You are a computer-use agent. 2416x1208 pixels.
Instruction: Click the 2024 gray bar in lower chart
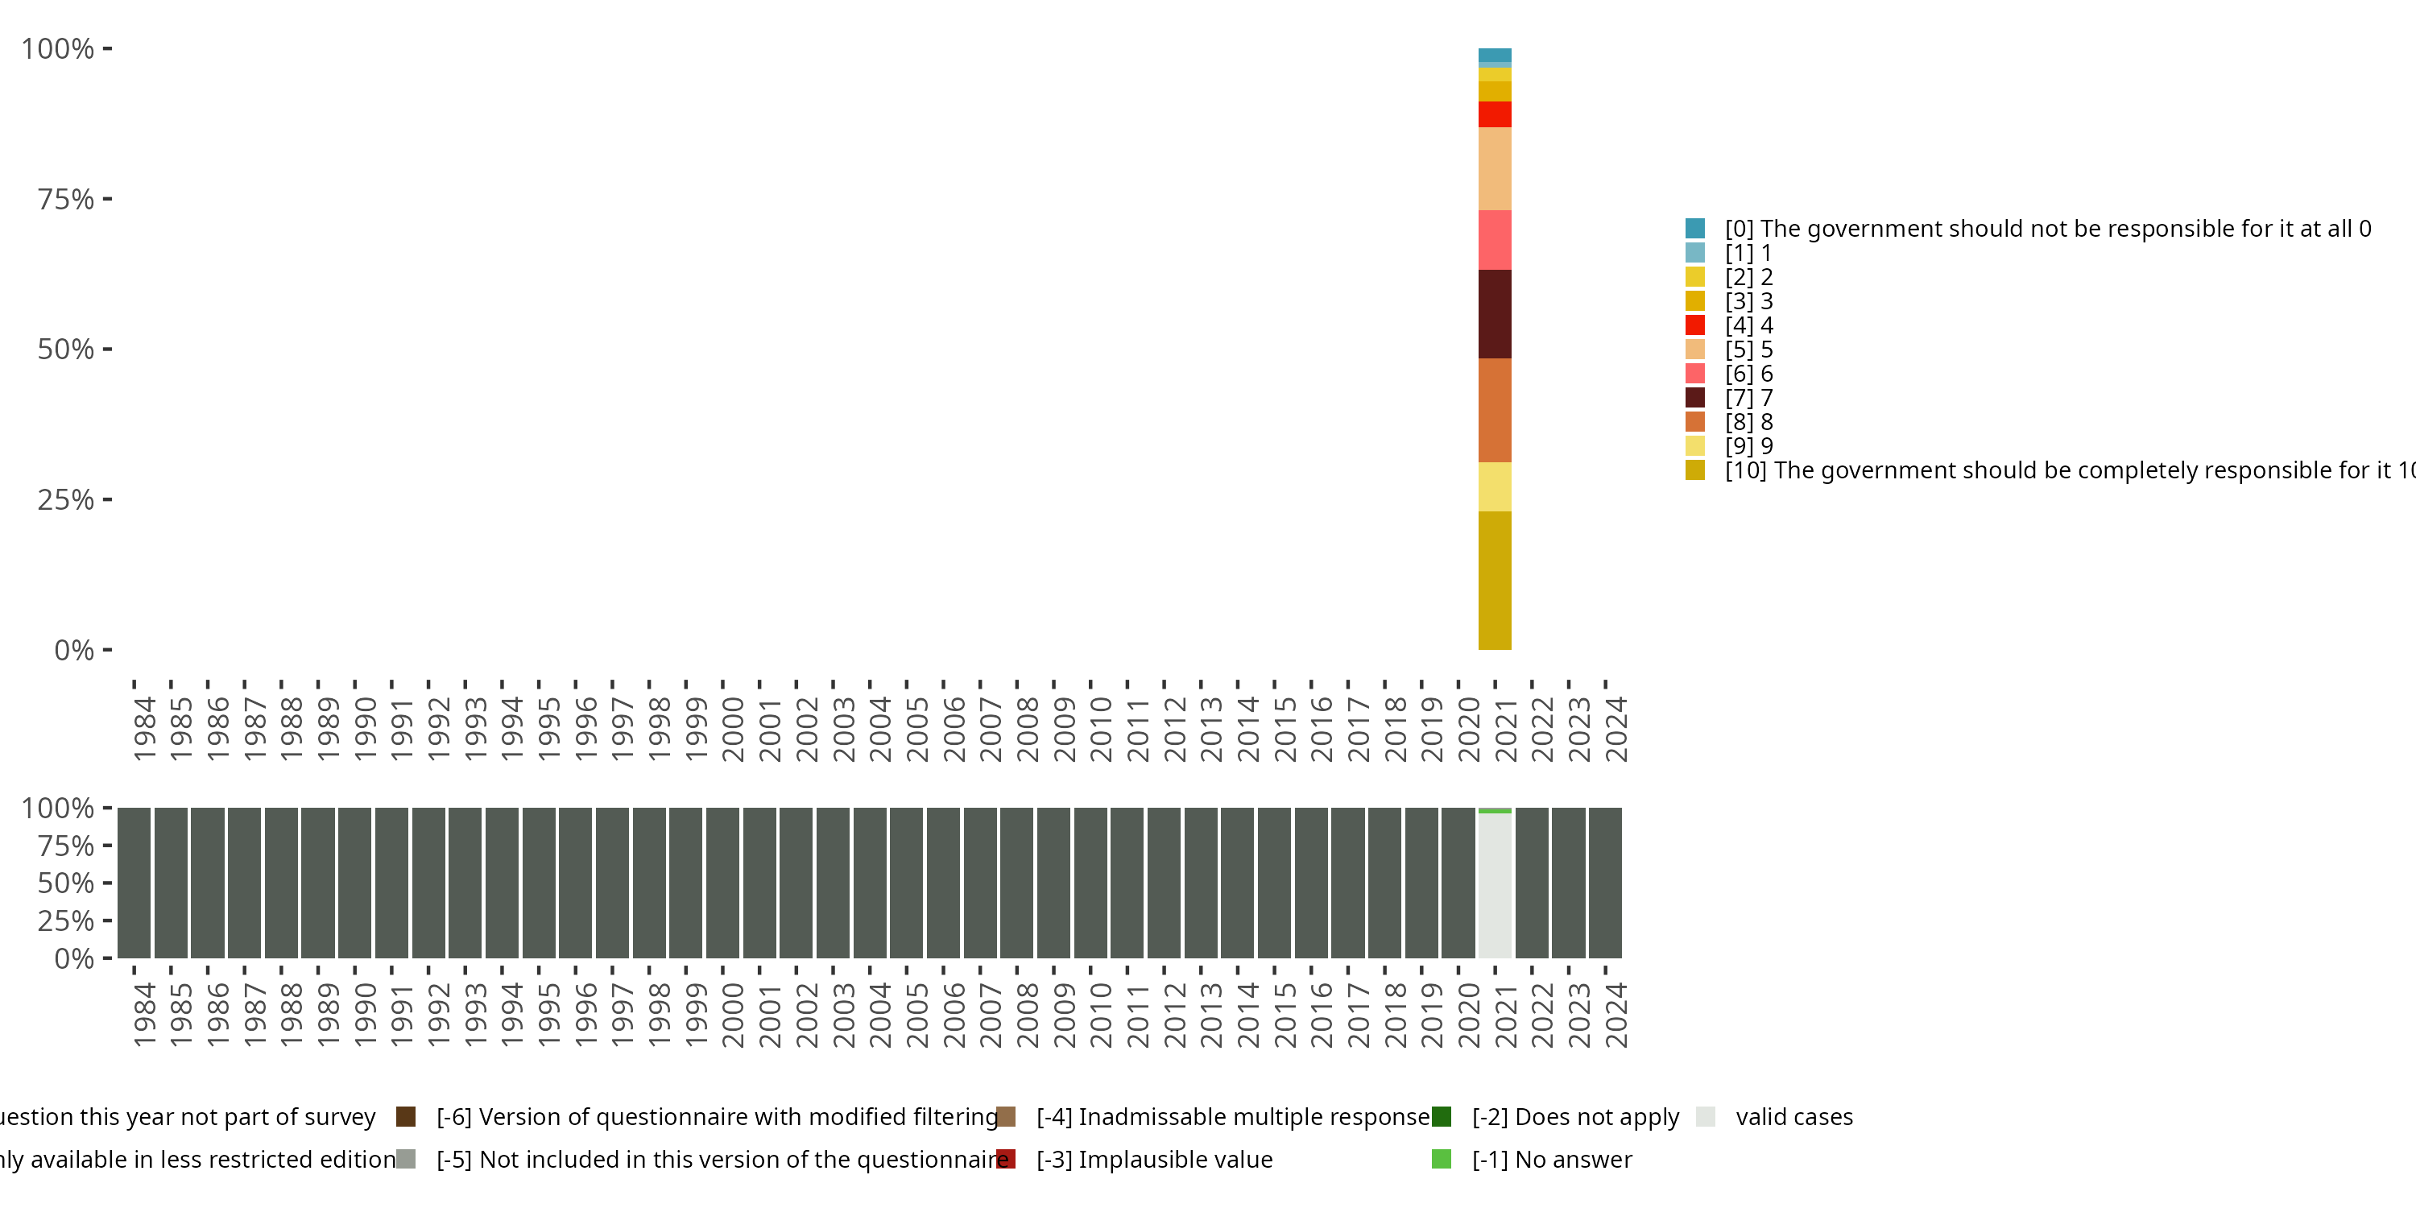point(1605,883)
